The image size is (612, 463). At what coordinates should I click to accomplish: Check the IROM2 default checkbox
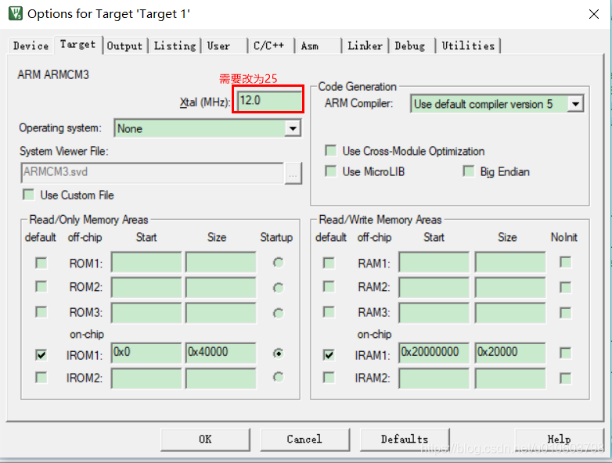pos(41,378)
